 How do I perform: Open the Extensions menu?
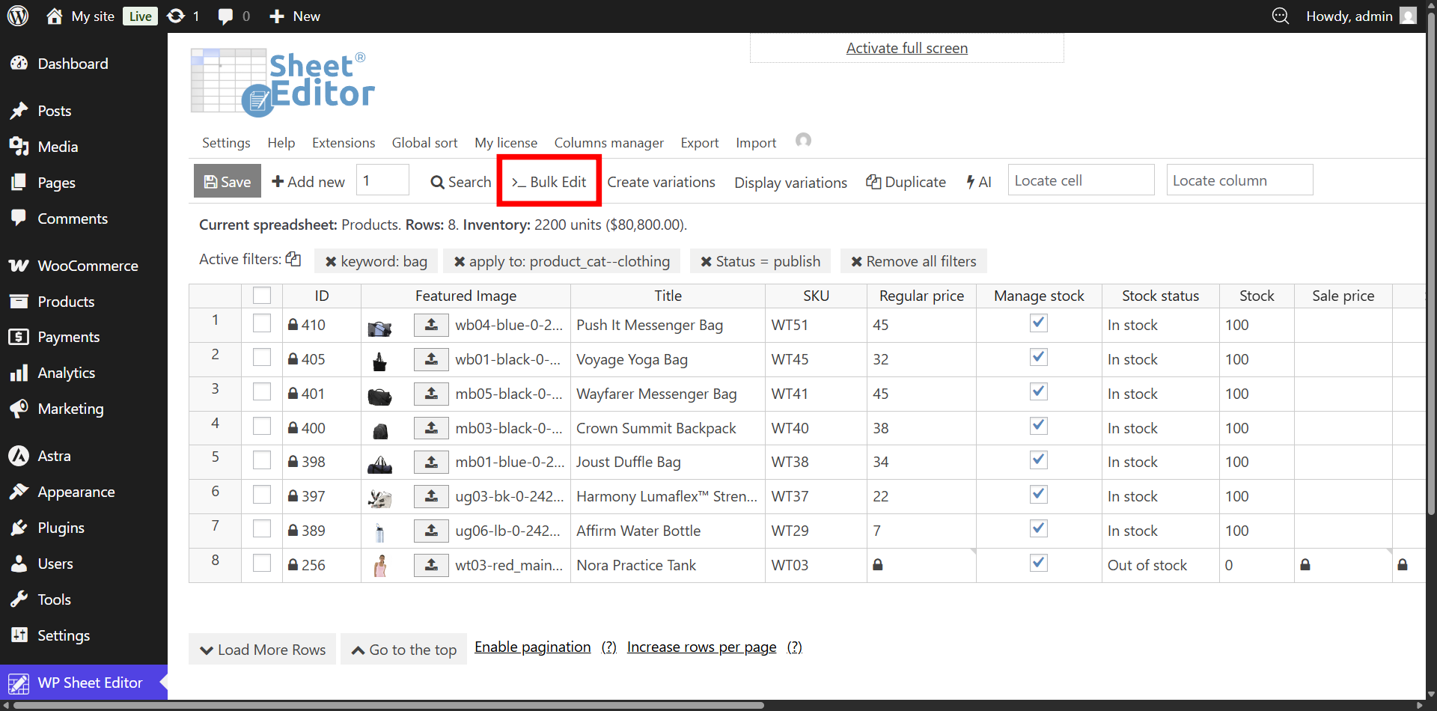tap(344, 142)
